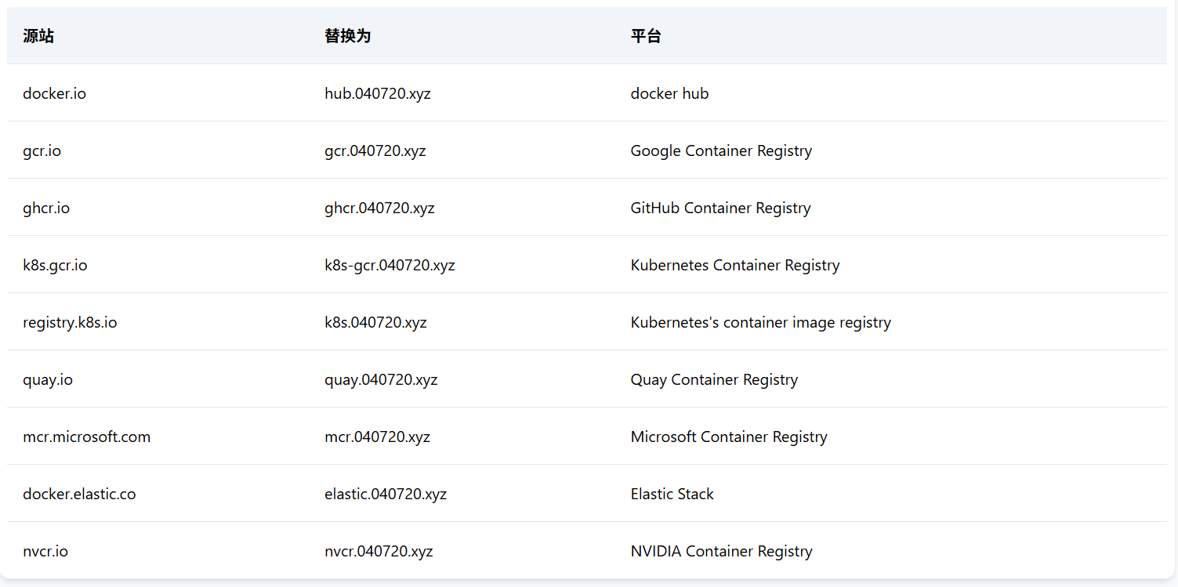Click the 平台 column header
The width and height of the screenshot is (1178, 587).
[646, 36]
